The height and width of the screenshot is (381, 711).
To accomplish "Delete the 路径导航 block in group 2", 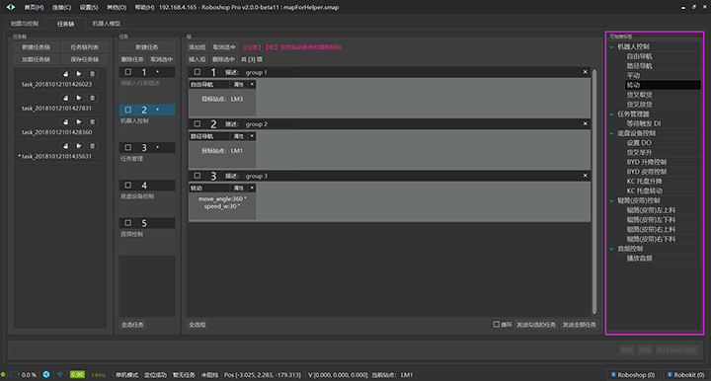I will click(252, 136).
